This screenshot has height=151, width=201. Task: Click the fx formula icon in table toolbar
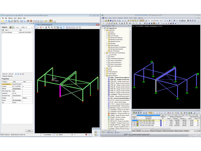point(197,113)
